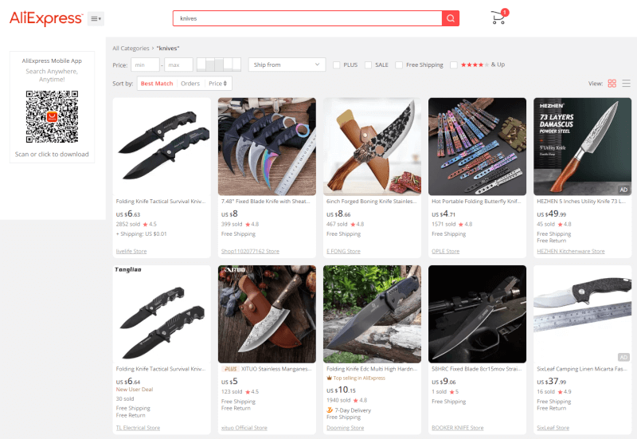The width and height of the screenshot is (637, 439).
Task: Open the SixLeaf Camping knife image
Action: coord(583,314)
